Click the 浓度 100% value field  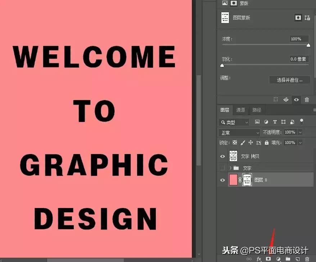pyautogui.click(x=299, y=39)
